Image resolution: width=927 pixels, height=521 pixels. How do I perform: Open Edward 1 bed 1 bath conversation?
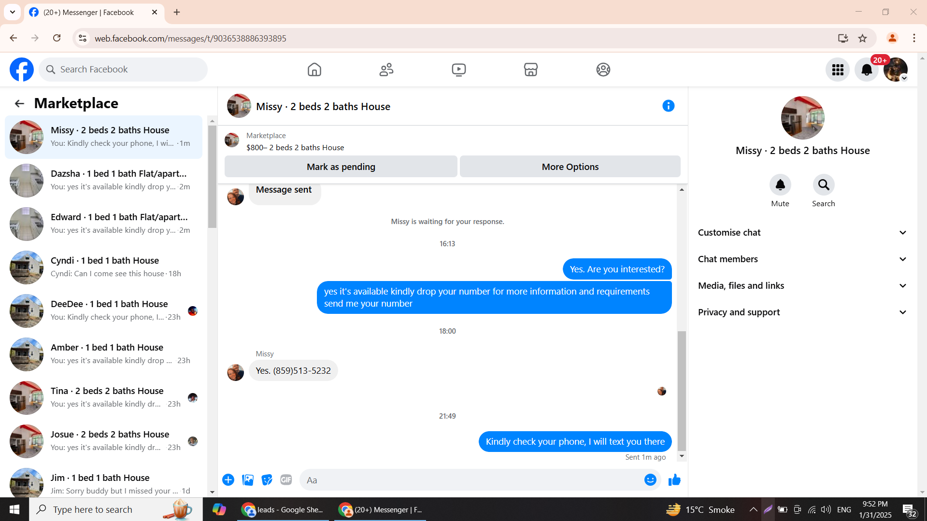coord(103,224)
